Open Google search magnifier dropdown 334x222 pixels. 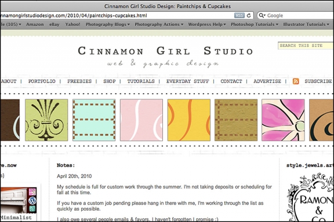tap(262, 16)
